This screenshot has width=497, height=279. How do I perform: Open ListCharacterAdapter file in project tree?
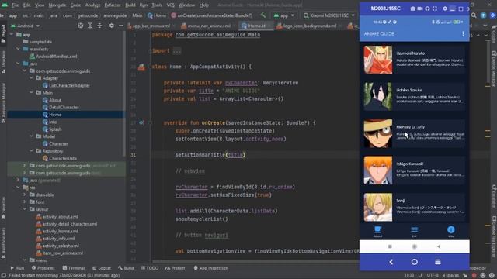69,85
